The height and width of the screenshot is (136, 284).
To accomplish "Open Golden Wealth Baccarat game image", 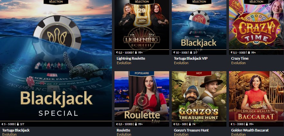I will click(x=256, y=96).
